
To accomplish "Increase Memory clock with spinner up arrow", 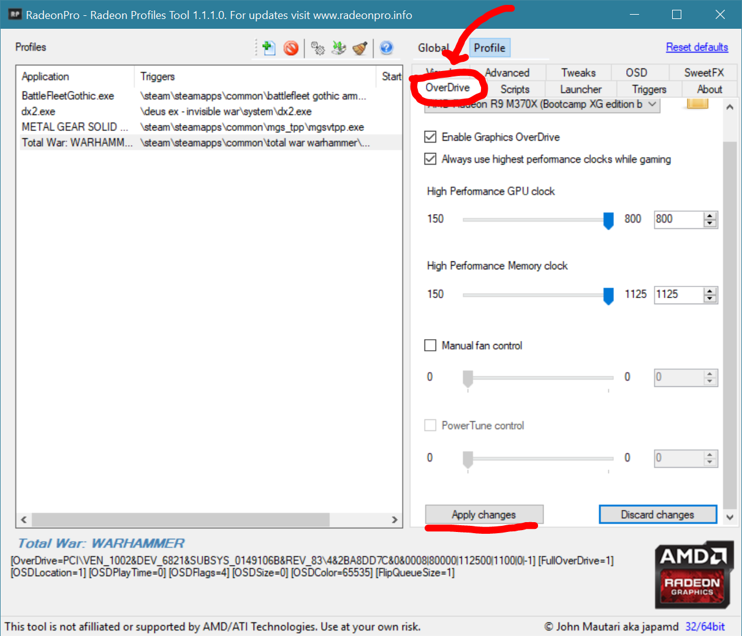I will 710,291.
